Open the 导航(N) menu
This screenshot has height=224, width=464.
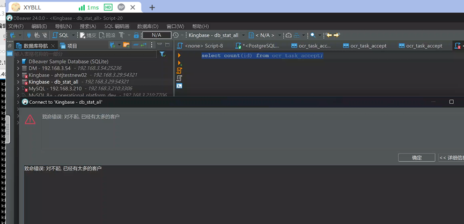[x=63, y=26]
